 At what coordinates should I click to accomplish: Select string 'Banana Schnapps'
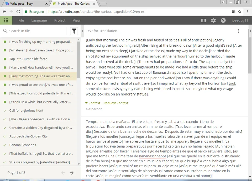[x=38, y=145]
